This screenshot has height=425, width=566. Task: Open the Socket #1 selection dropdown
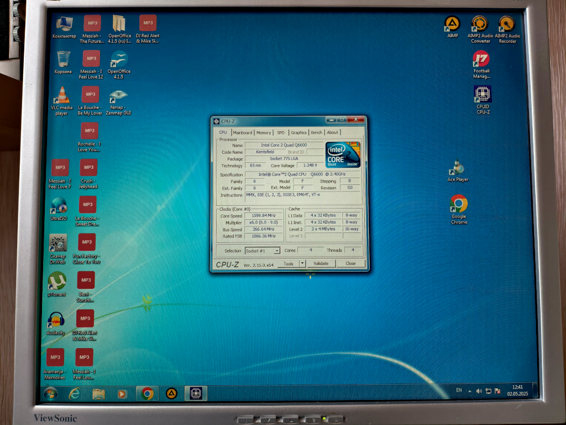(263, 251)
